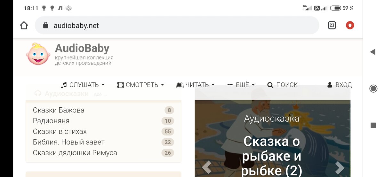The image size is (384, 177).
Task: Go to previous slide with left arrow
Action: tap(206, 168)
